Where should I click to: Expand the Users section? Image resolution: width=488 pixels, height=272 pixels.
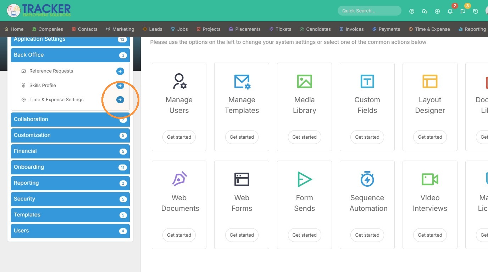70,231
